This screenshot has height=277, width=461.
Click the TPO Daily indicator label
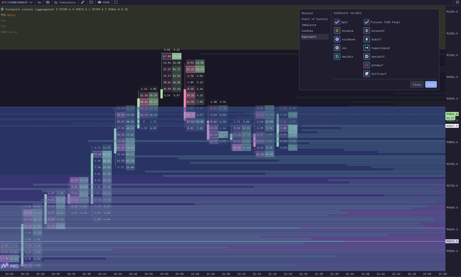(8, 15)
